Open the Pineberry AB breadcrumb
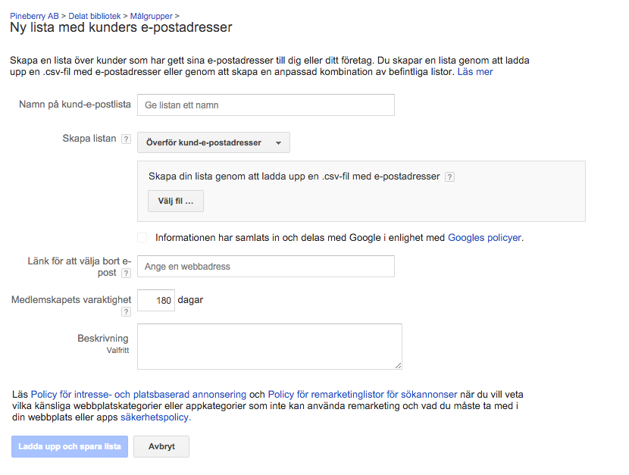The height and width of the screenshot is (475, 629). (34, 16)
